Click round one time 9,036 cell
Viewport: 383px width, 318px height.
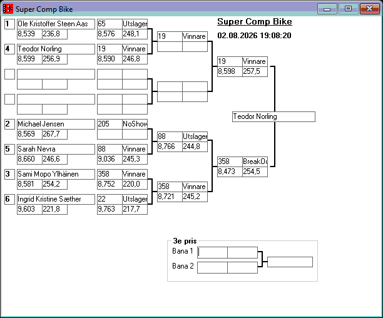click(110, 159)
